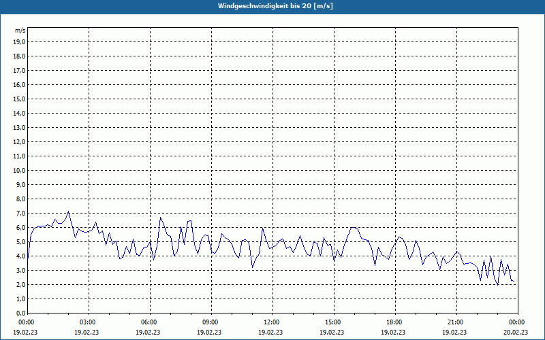Pick the '1,0' y-axis label

(20, 299)
